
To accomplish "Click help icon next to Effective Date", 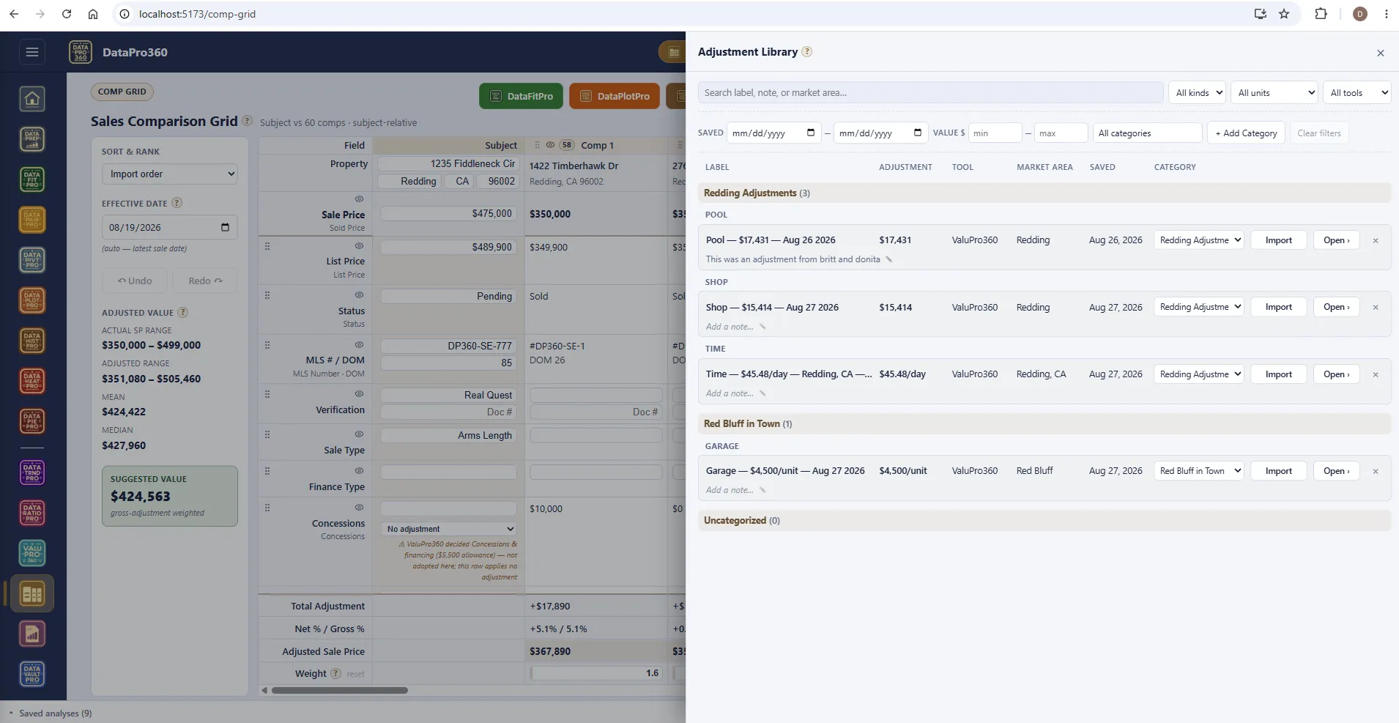I will [177, 203].
